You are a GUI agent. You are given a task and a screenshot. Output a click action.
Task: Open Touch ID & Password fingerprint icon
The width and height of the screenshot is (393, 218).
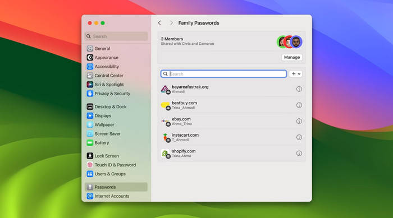point(90,165)
